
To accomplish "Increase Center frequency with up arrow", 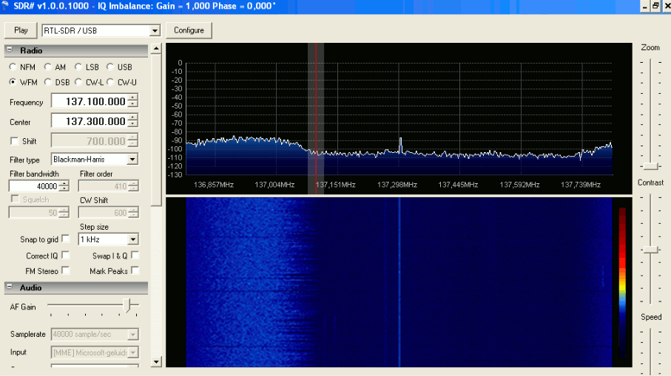I will (x=132, y=117).
